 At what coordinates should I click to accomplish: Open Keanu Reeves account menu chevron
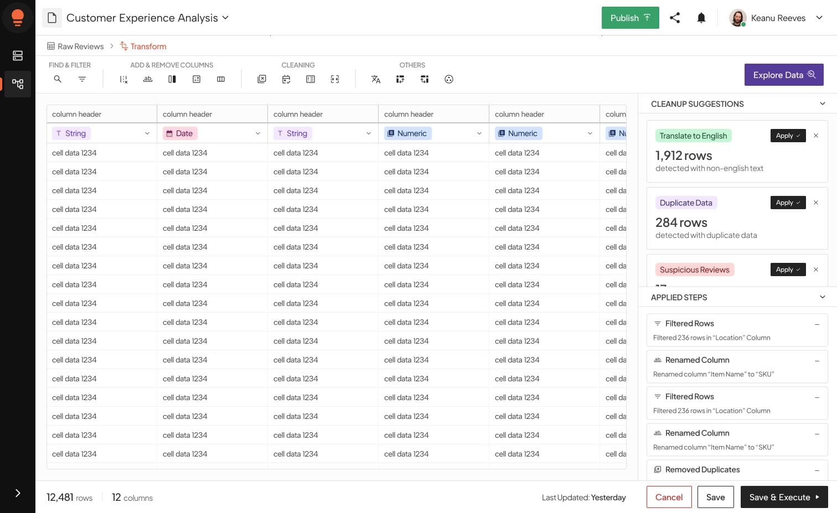coord(819,18)
